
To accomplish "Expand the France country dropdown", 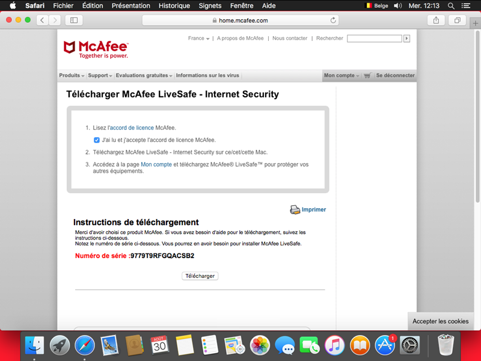I will [199, 39].
